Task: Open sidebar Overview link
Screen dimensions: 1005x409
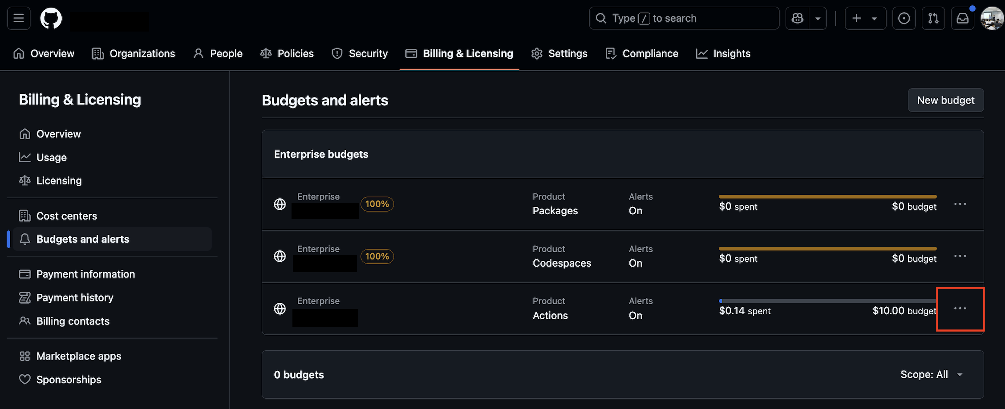Action: click(112, 134)
